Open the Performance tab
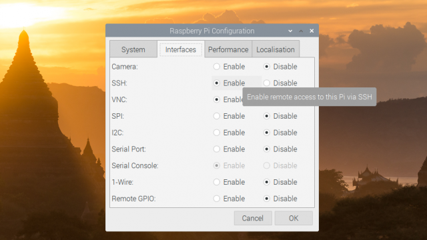The width and height of the screenshot is (427, 240). (x=228, y=49)
